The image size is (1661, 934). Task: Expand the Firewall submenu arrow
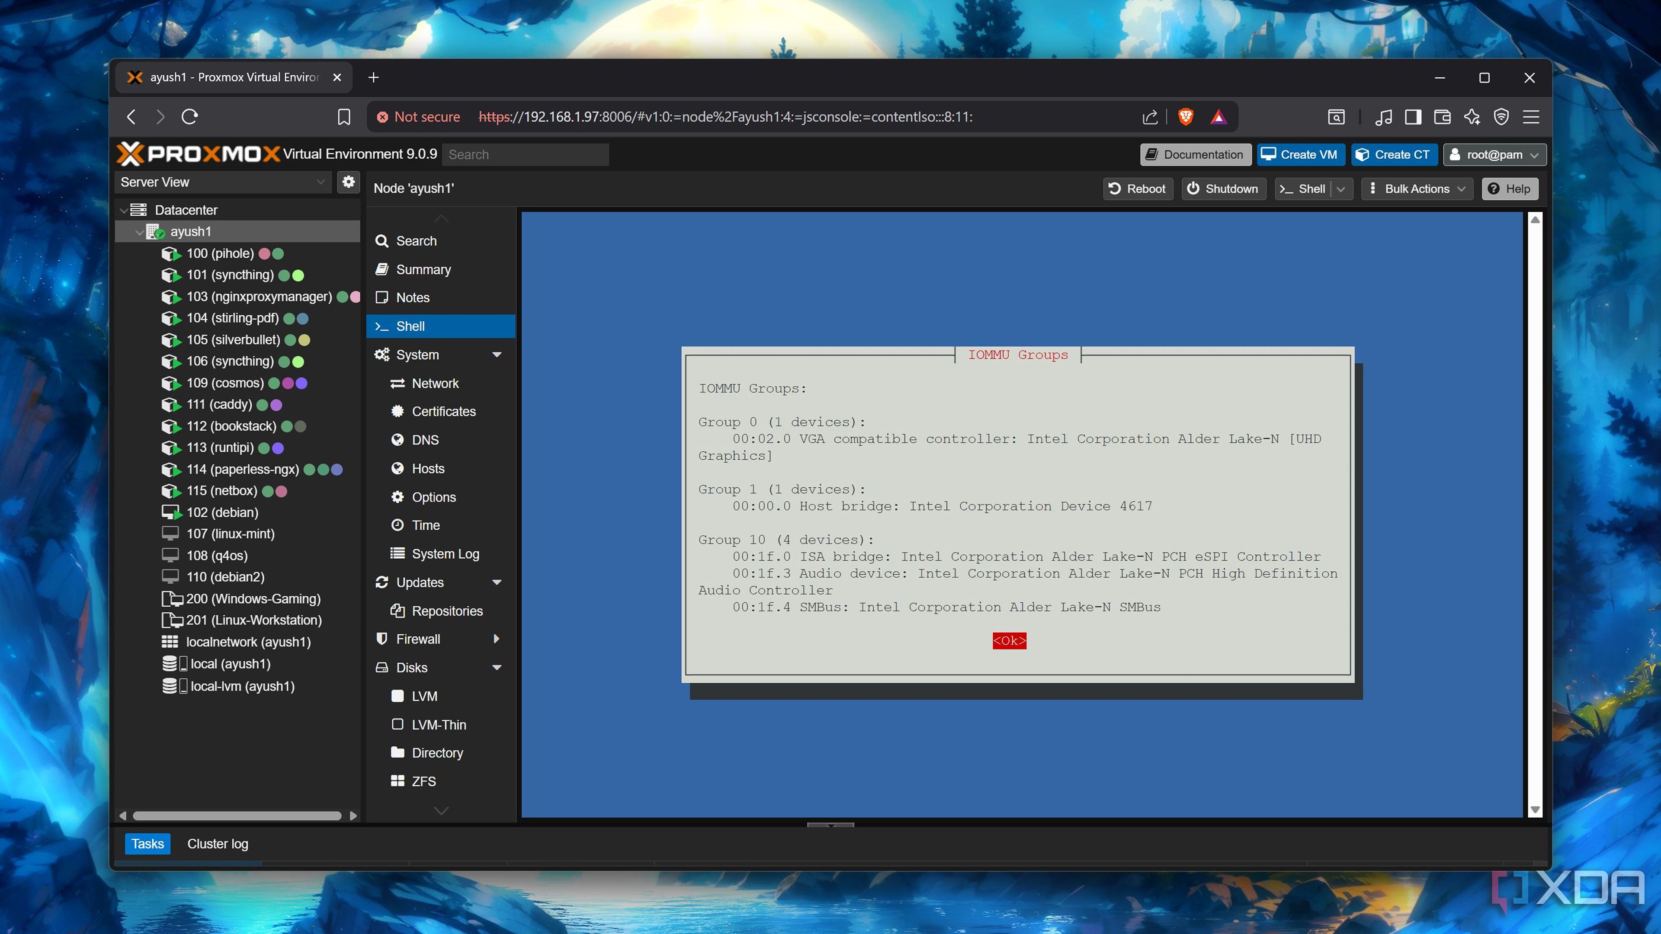(497, 639)
